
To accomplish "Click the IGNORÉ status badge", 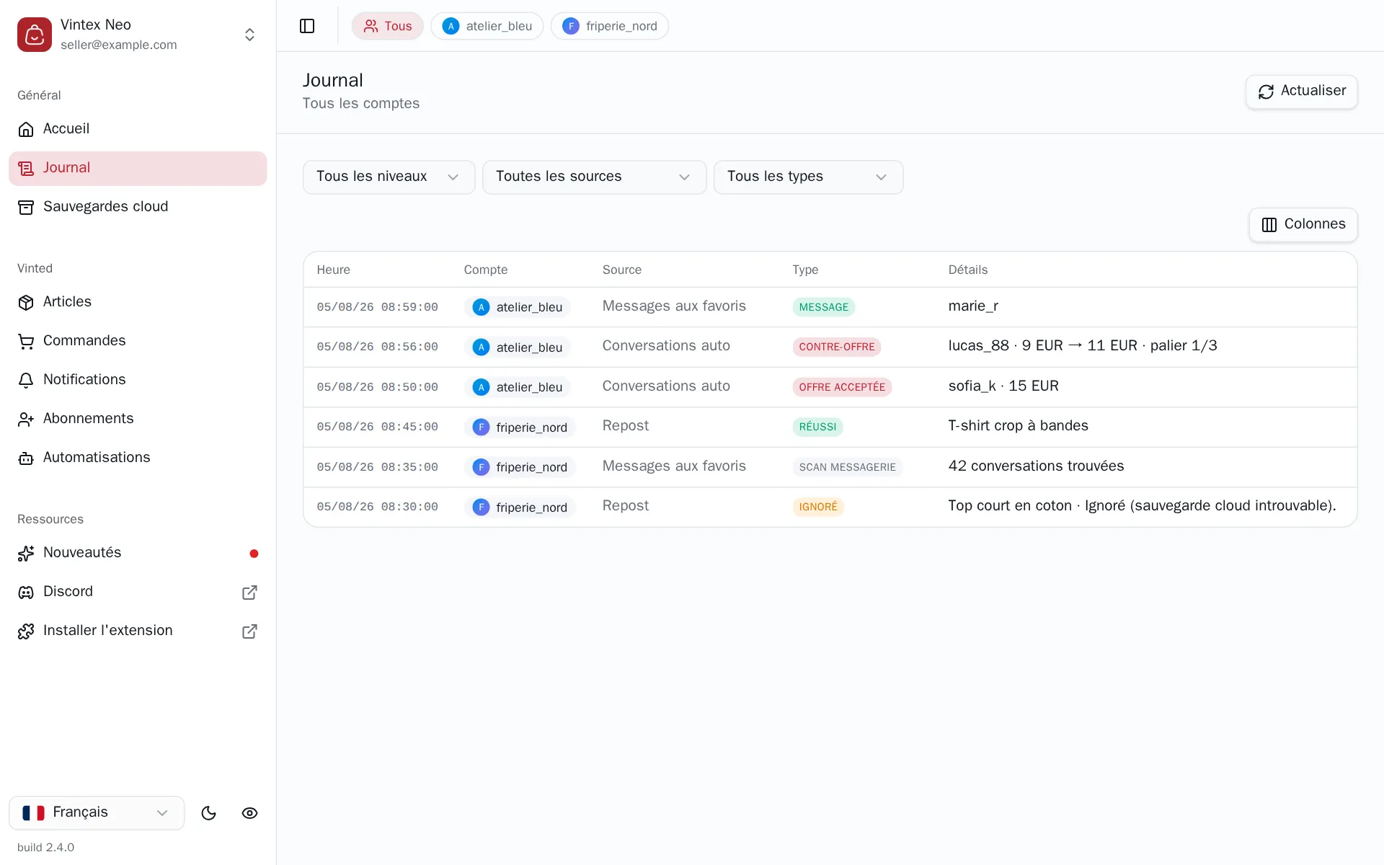I will point(818,507).
